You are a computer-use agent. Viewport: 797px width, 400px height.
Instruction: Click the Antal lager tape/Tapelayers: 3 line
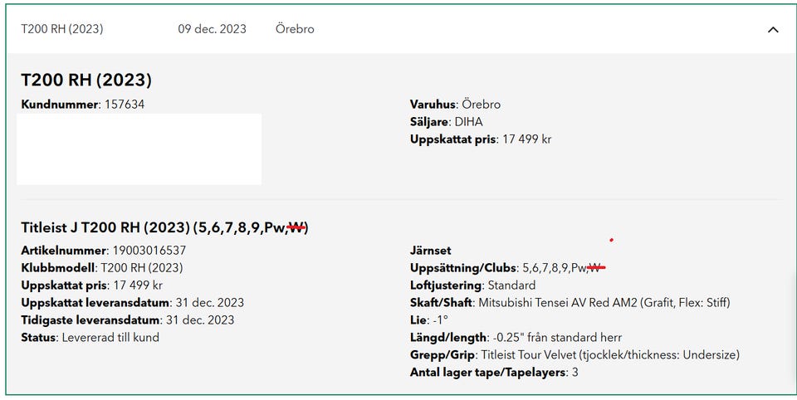pyautogui.click(x=494, y=373)
